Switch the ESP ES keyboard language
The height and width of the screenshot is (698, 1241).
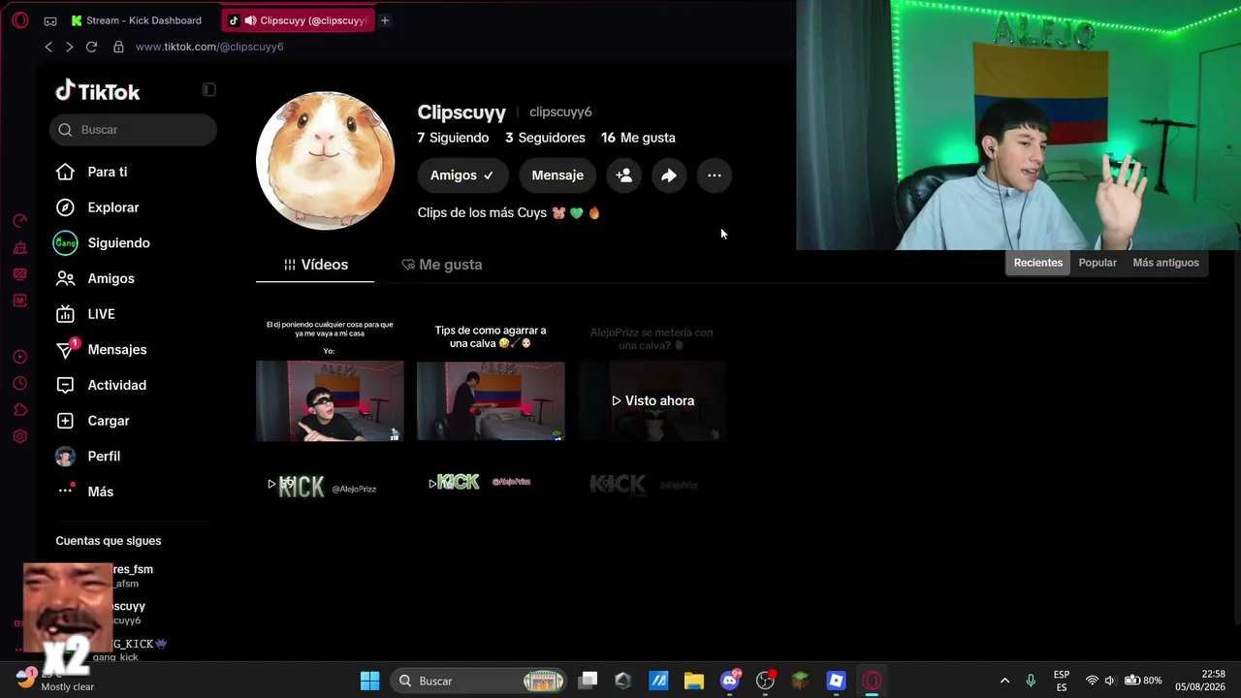point(1062,681)
